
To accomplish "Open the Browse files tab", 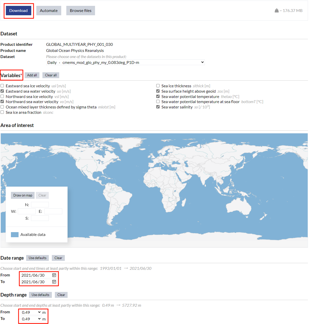I will pyautogui.click(x=81, y=11).
